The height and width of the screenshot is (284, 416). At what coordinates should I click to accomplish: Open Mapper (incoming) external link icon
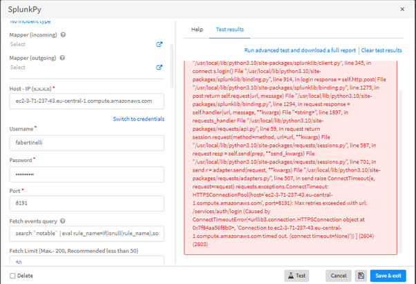click(160, 45)
